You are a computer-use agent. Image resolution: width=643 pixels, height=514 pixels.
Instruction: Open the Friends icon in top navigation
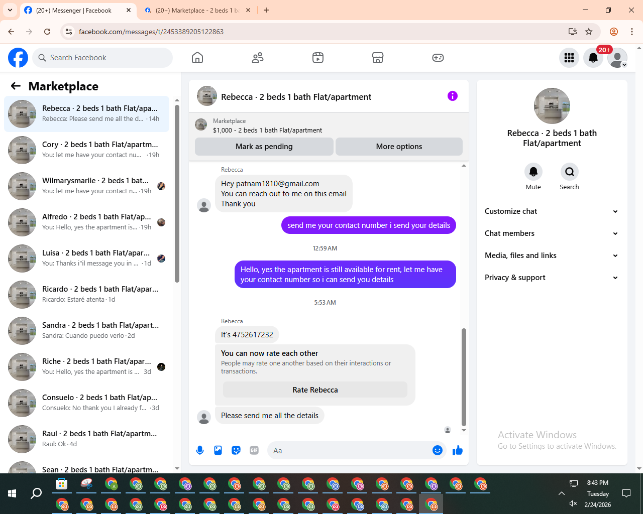tap(258, 58)
